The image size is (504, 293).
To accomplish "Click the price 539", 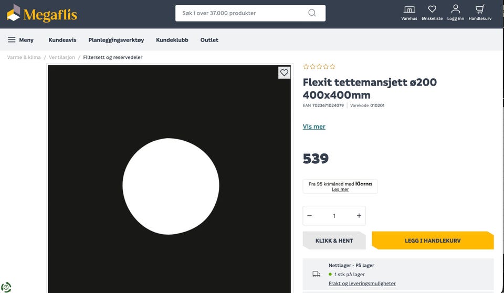I will (x=316, y=159).
